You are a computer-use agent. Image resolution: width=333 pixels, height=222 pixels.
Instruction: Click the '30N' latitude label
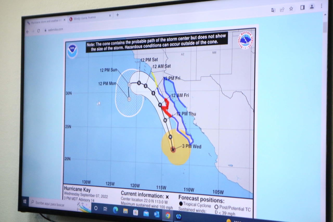click(x=68, y=93)
